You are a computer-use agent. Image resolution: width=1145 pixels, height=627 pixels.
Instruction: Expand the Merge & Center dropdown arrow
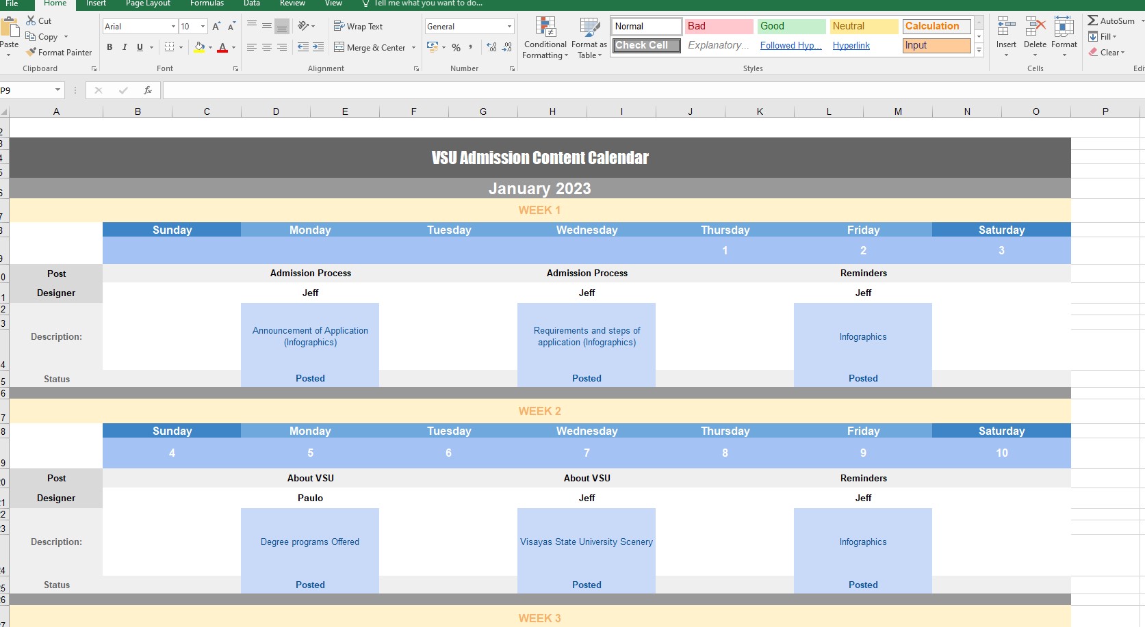(413, 47)
